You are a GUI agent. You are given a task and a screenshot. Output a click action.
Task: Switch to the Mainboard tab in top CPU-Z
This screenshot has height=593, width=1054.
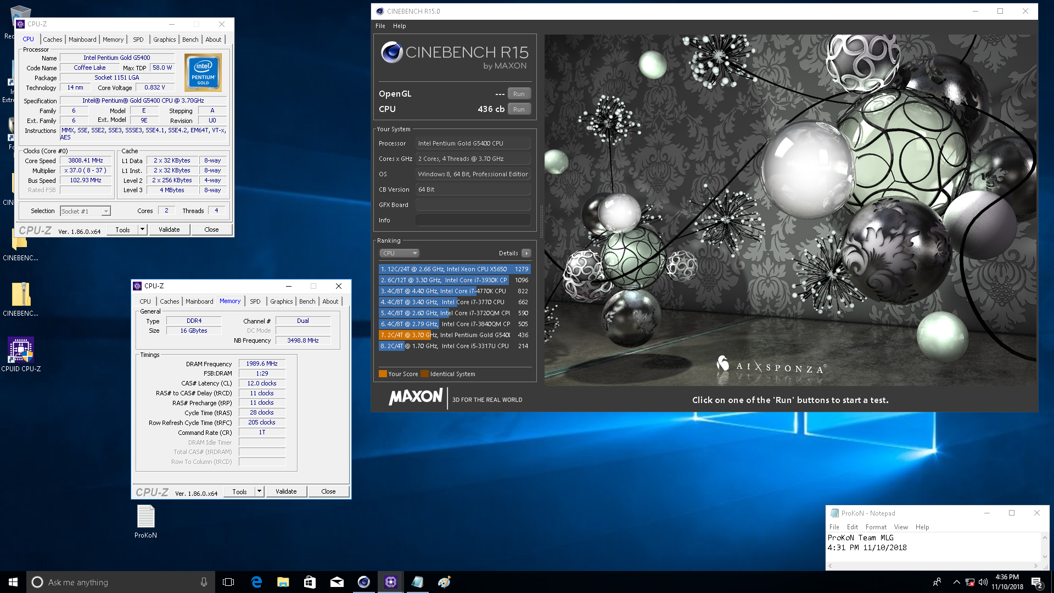(82, 40)
